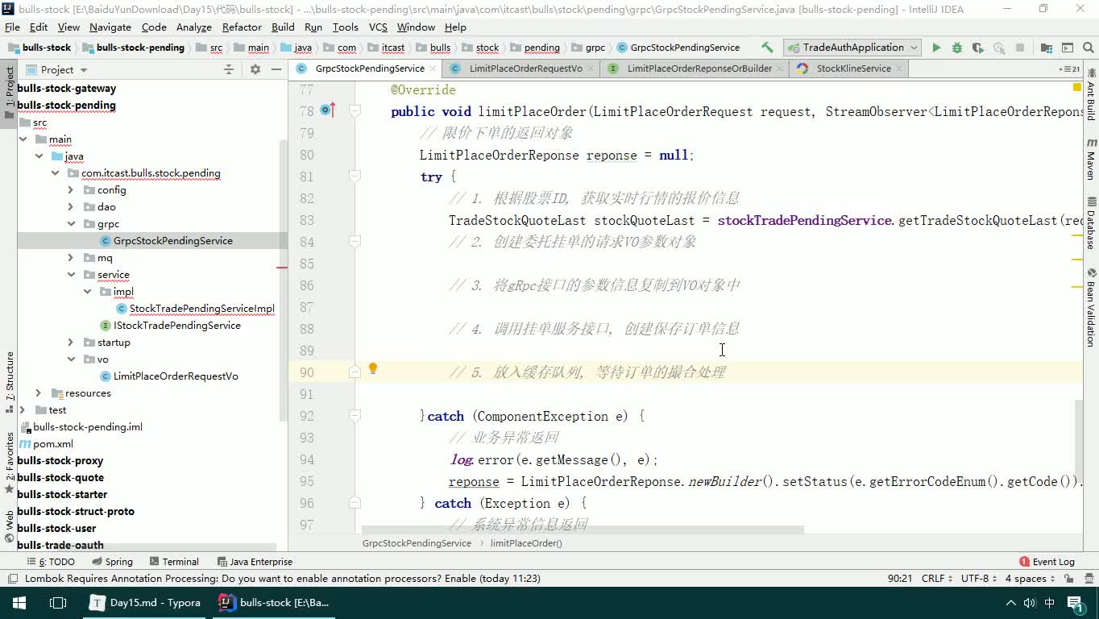Click the 4 spaces indent selector

[1031, 579]
